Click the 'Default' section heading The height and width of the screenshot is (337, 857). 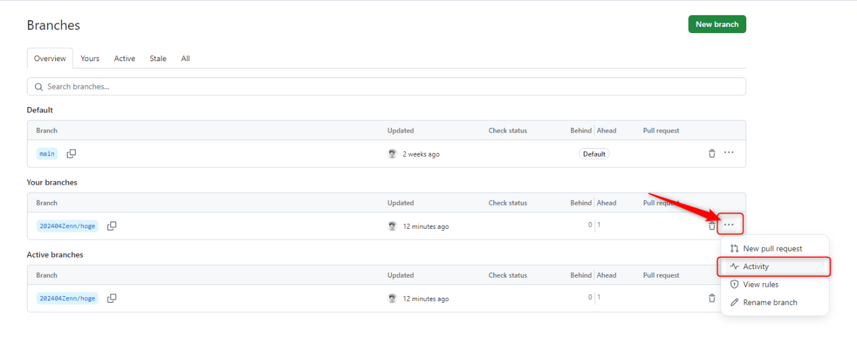click(40, 110)
